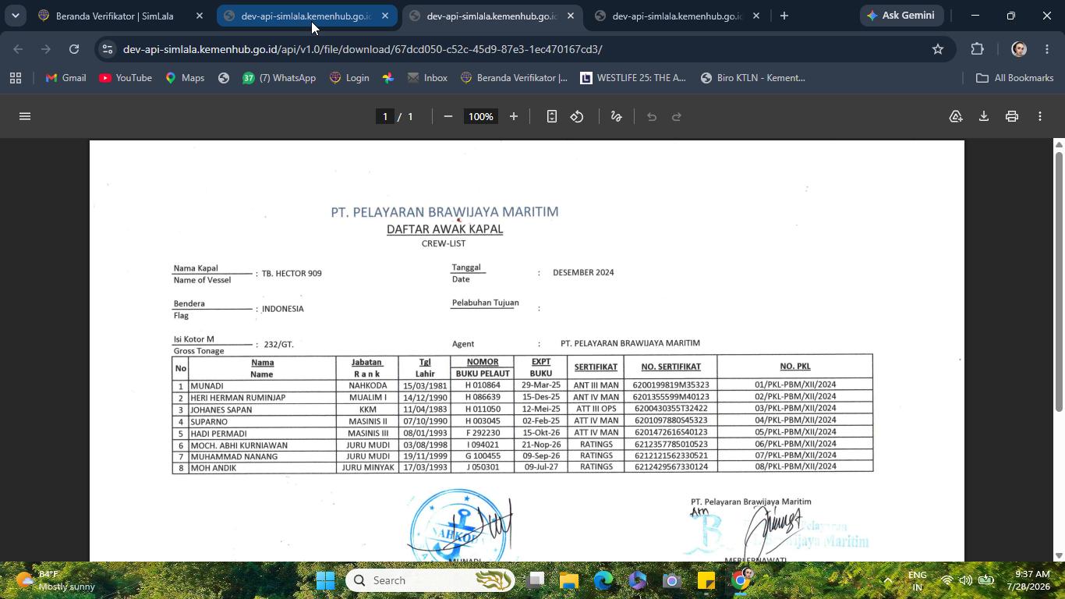Switch to the second dev-api-simlala tab
The width and height of the screenshot is (1065, 599).
(491, 16)
